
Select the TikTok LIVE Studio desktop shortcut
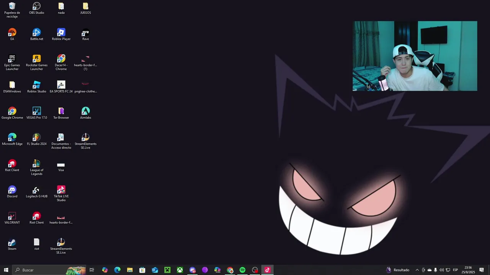tap(61, 194)
